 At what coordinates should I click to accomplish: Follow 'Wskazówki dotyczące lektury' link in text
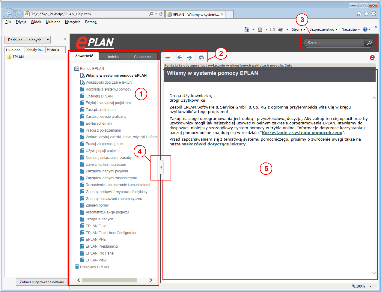[214, 144]
